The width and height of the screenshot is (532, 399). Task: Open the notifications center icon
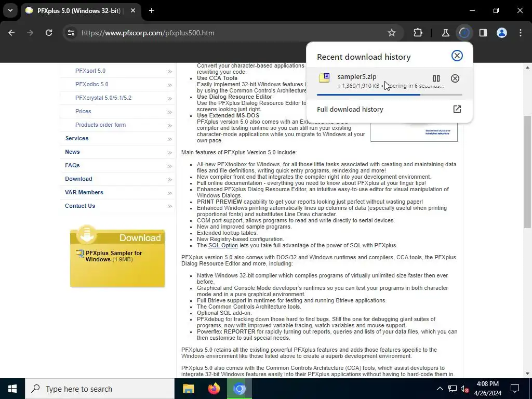click(x=515, y=389)
